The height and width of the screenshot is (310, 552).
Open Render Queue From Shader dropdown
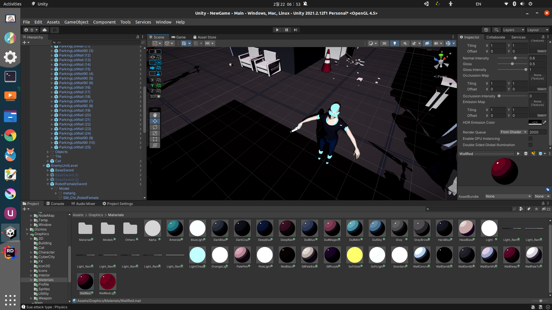point(513,132)
